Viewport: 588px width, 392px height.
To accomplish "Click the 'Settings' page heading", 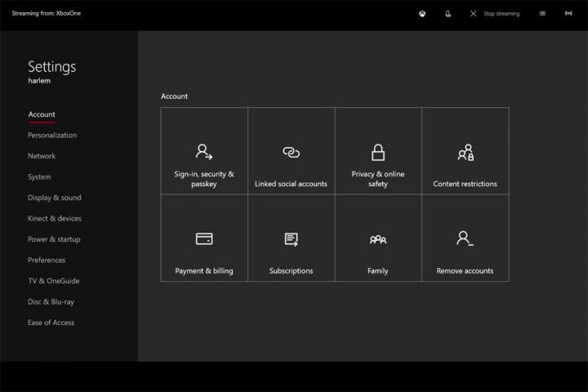I will 51,67.
